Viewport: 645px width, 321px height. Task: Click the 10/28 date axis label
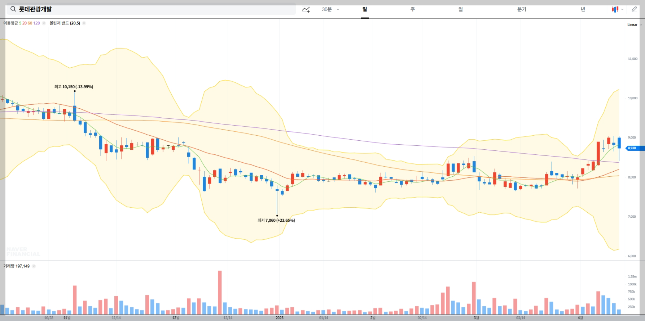tap(49, 318)
